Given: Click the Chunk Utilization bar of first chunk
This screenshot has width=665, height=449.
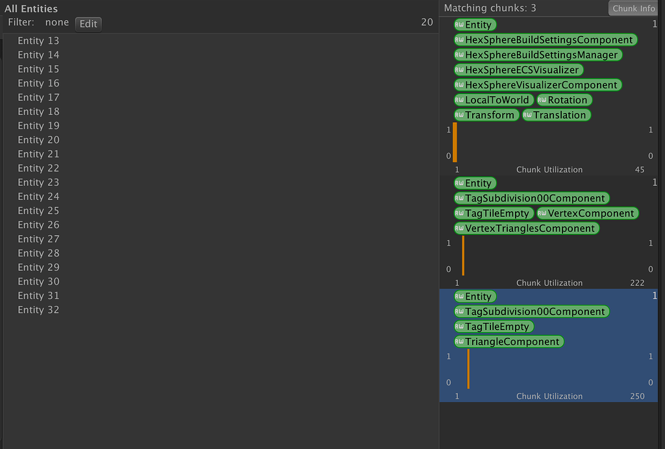Looking at the screenshot, I should coord(456,144).
